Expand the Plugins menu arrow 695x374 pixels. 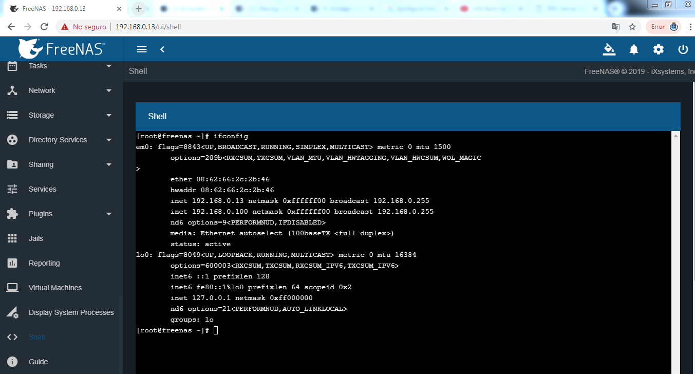(108, 214)
